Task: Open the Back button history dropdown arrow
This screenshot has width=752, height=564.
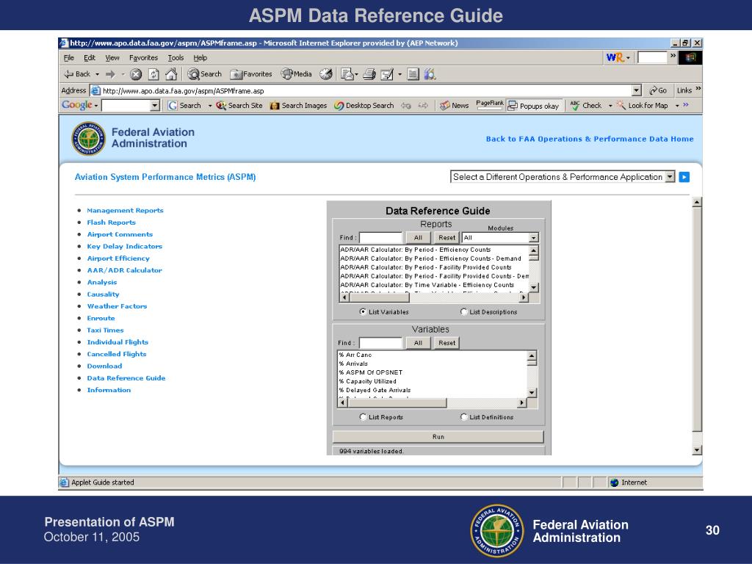Action: [x=98, y=74]
